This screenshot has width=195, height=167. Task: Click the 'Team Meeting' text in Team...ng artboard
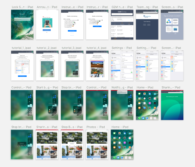pyautogui.click(x=147, y=21)
